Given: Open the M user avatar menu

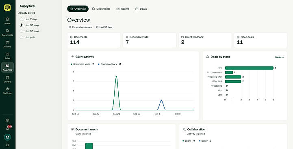Looking at the screenshot, I should coord(7,137).
